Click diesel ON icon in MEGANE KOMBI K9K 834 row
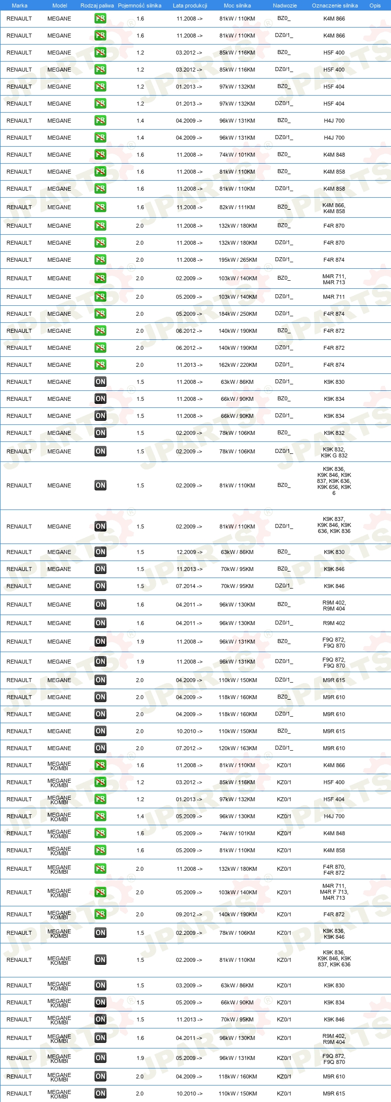The height and width of the screenshot is (1102, 391). (x=100, y=1002)
